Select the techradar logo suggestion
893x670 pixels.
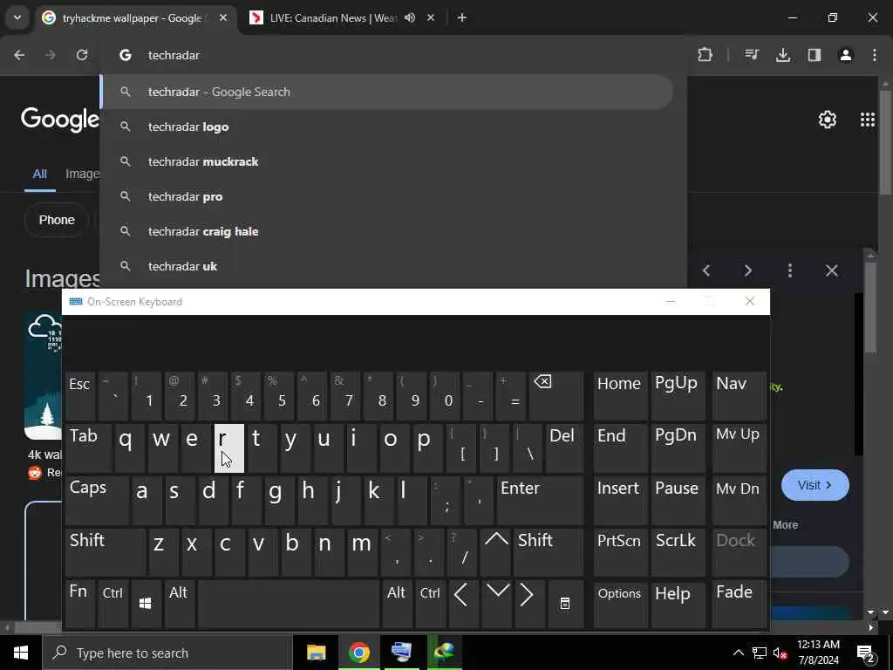pyautogui.click(x=387, y=127)
